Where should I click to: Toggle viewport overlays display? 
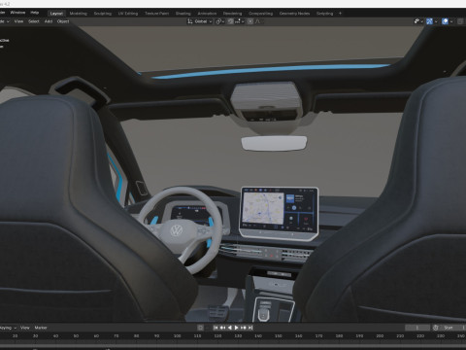click(x=445, y=21)
